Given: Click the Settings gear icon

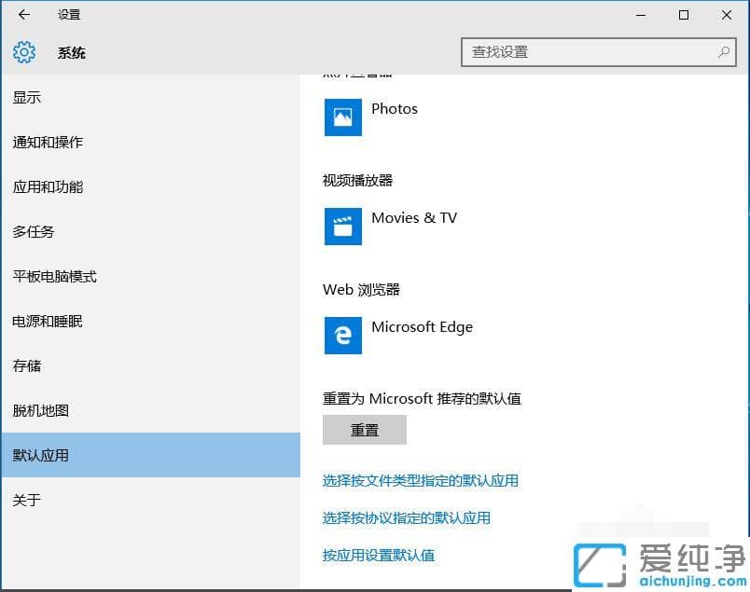Looking at the screenshot, I should (23, 52).
